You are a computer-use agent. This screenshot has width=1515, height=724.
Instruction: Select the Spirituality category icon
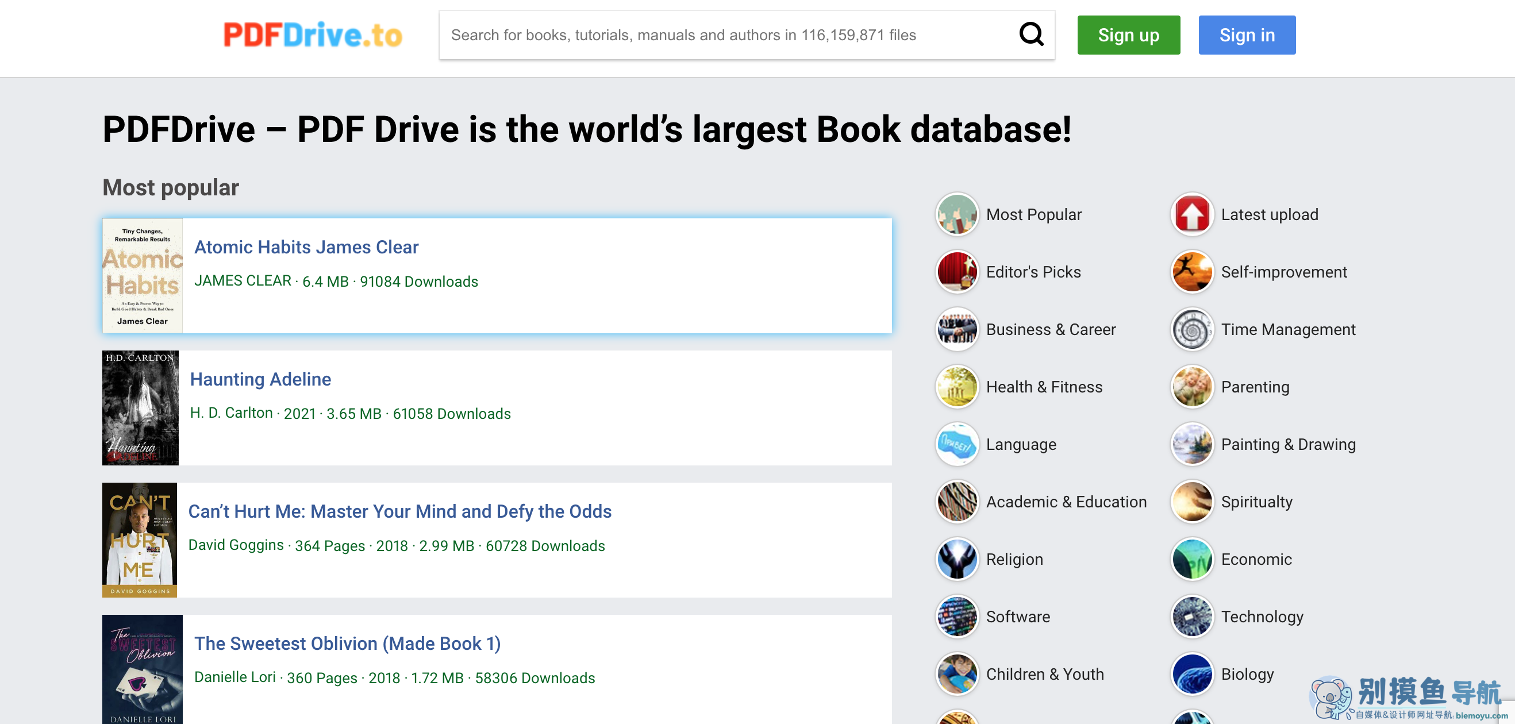[x=1191, y=501]
